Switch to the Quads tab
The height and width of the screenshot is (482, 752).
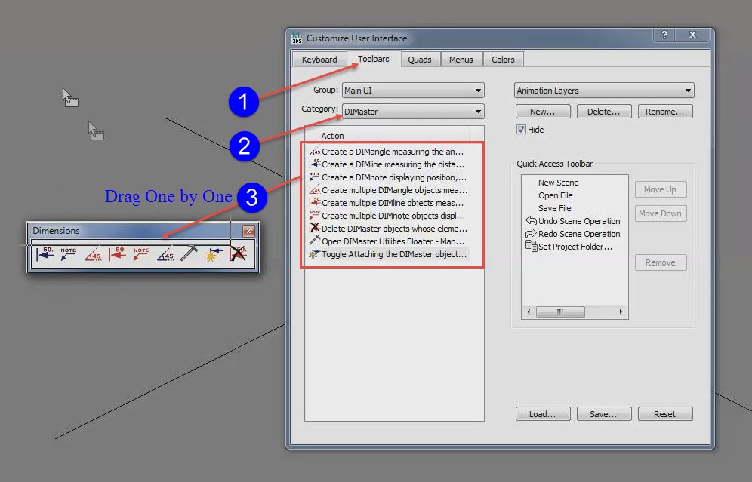[420, 59]
